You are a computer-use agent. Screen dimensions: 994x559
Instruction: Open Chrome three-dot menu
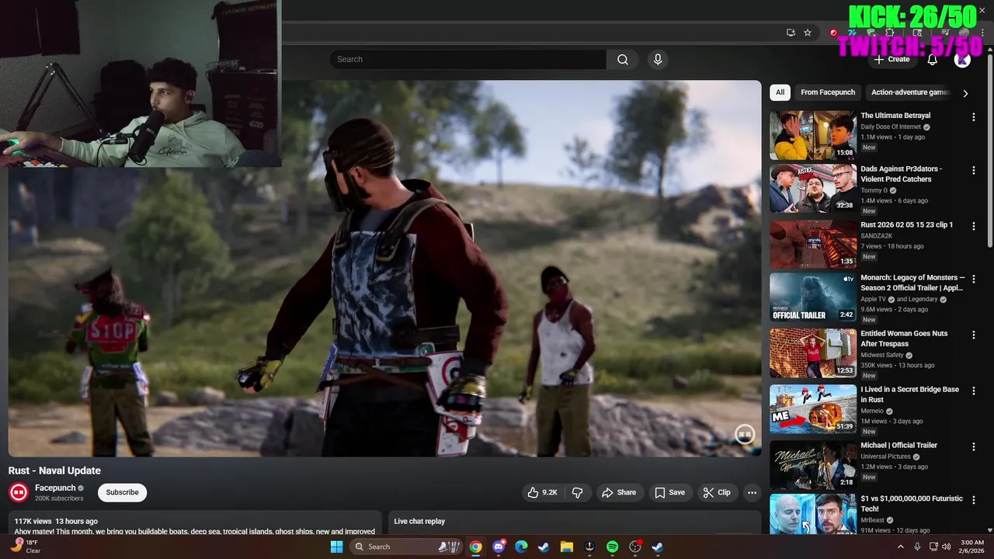(982, 33)
